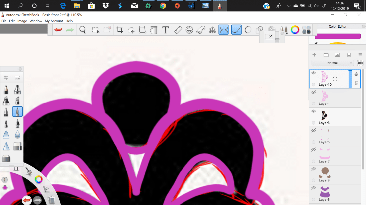The width and height of the screenshot is (366, 205).
Task: Toggle visibility of Layer10
Action: point(313,73)
